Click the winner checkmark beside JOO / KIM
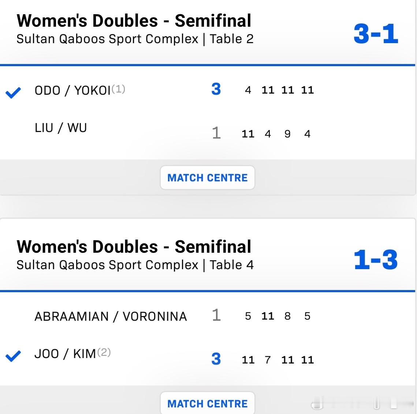Viewport: 417px width, 414px height. point(13,356)
